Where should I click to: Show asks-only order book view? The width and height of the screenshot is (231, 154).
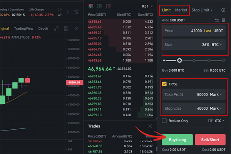tap(109, 7)
